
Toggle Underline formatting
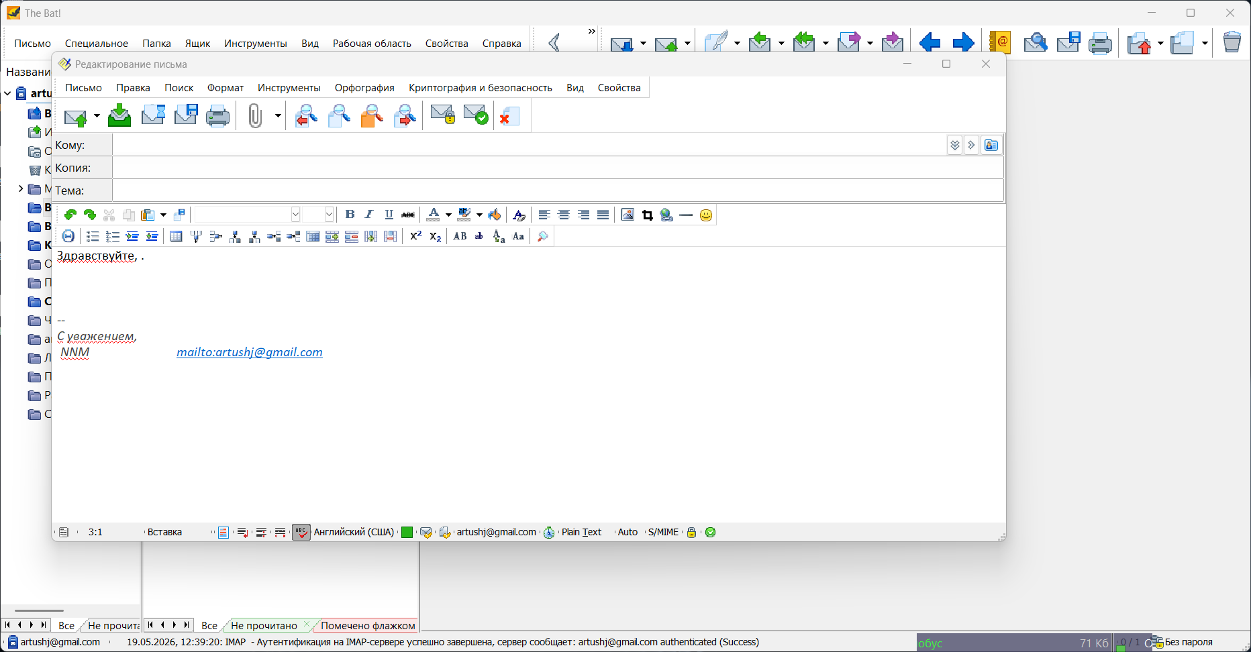click(x=389, y=215)
